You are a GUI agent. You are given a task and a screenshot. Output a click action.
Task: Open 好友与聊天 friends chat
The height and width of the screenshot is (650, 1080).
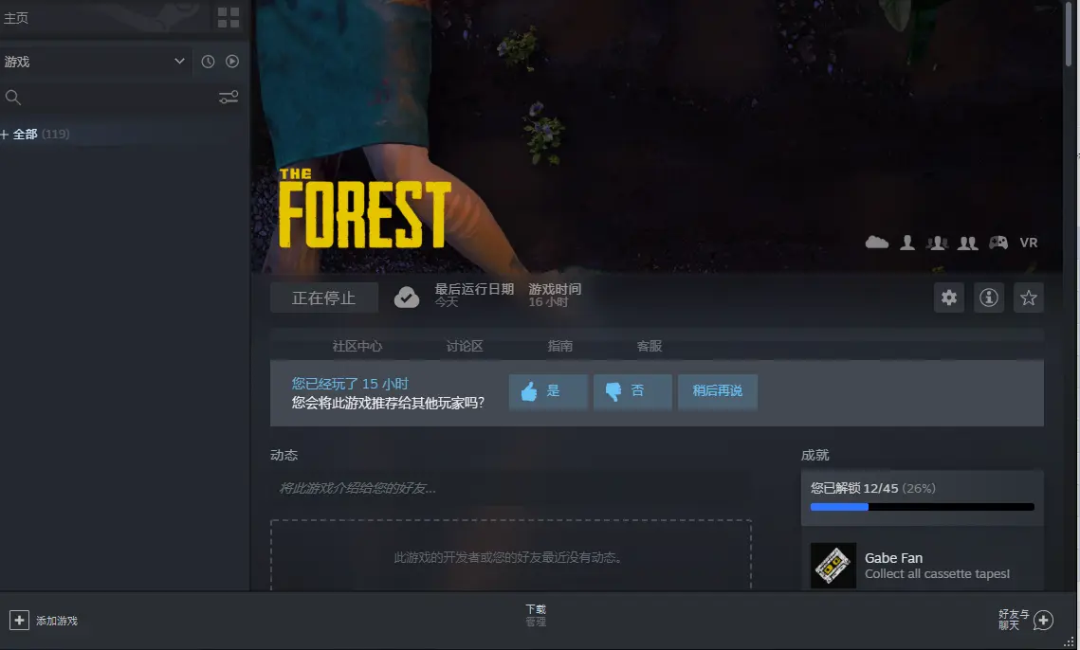[1014, 619]
